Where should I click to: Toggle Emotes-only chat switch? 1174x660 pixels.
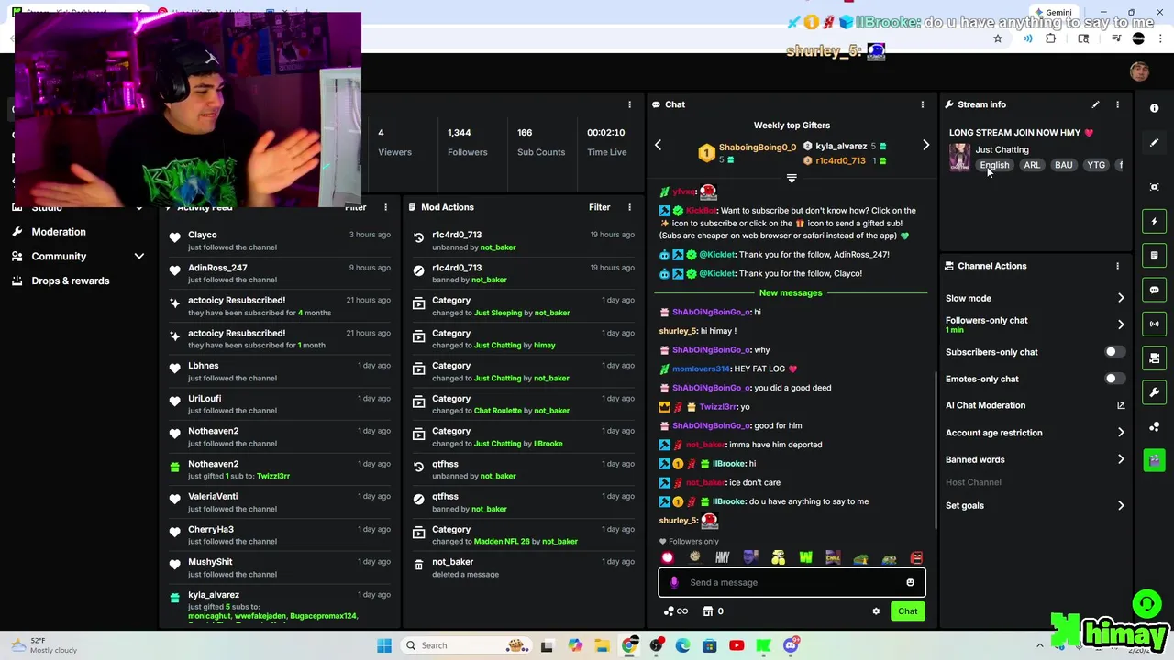point(1113,379)
